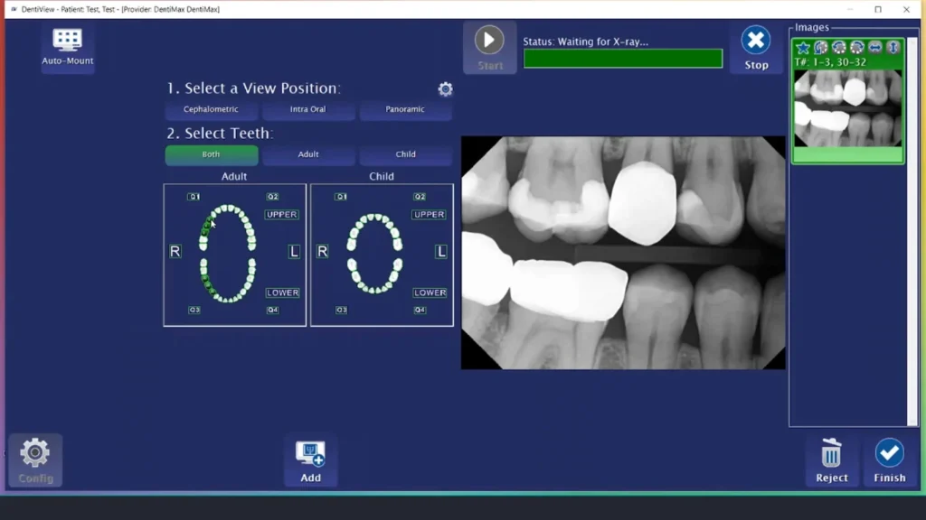
Task: Select UPPER arch in Child chart
Action: click(429, 215)
